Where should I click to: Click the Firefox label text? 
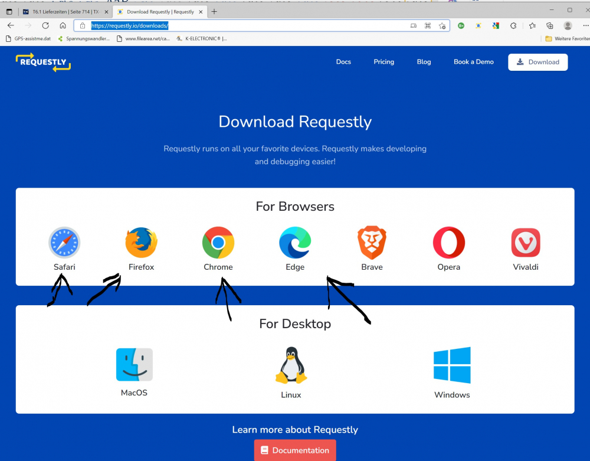click(x=141, y=267)
